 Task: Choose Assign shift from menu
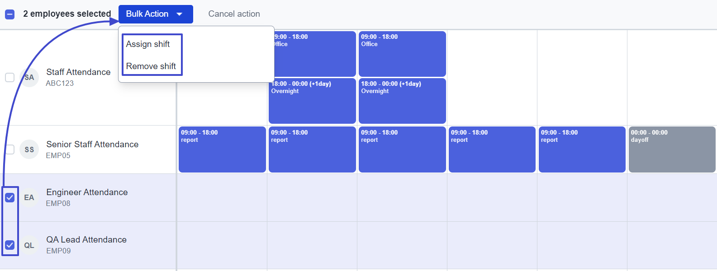148,44
